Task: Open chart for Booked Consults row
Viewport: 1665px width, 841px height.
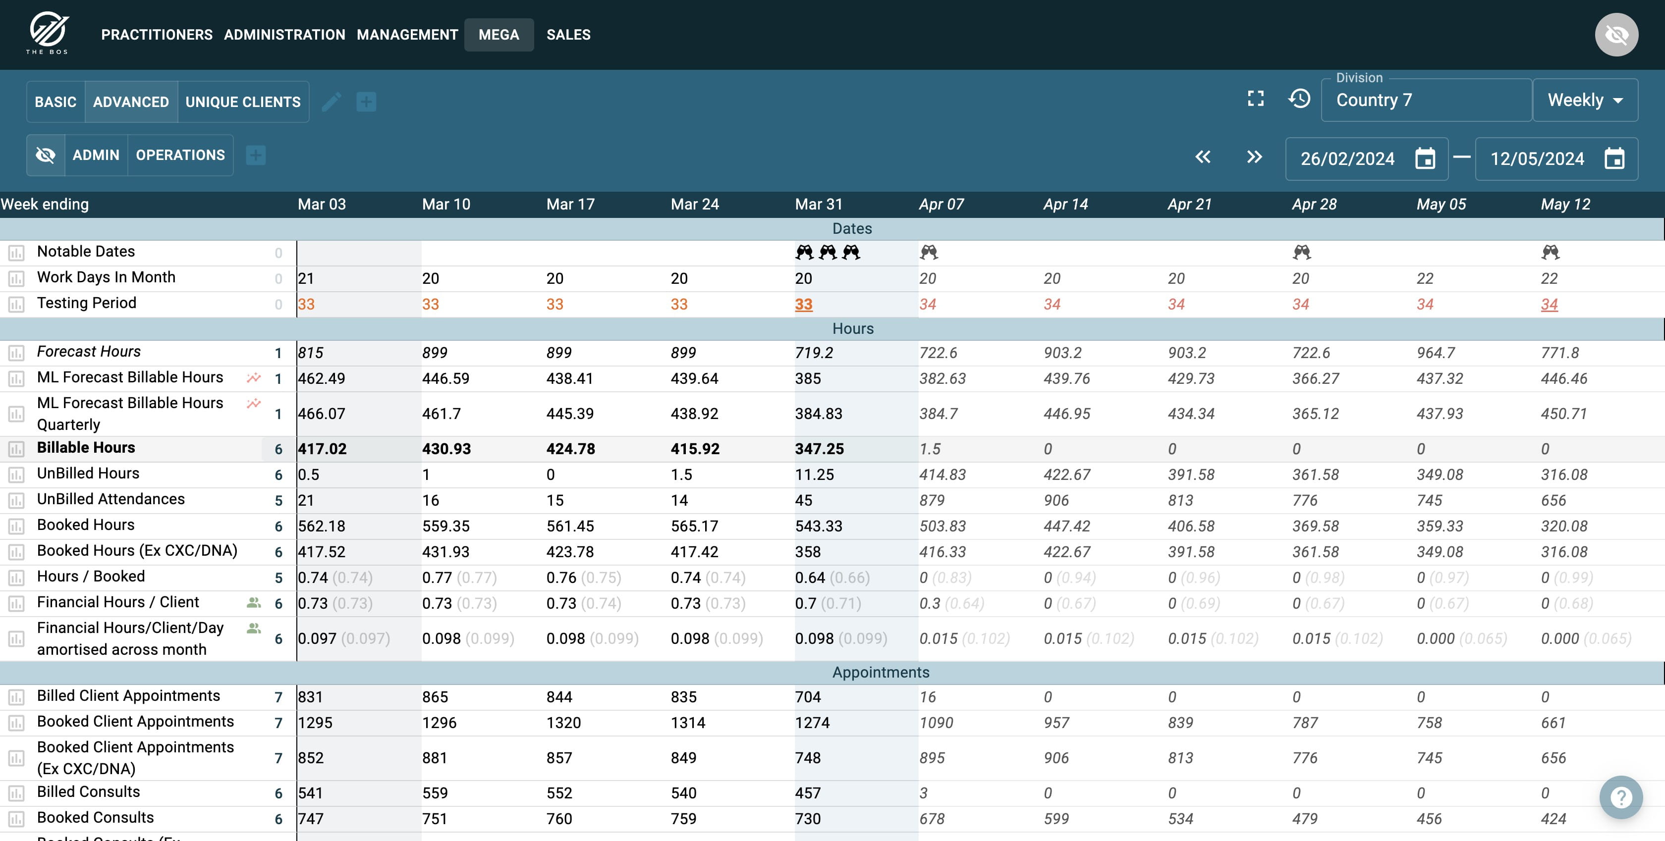Action: 16,819
